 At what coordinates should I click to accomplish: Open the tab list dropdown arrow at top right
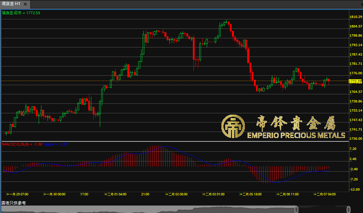click(x=361, y=4)
